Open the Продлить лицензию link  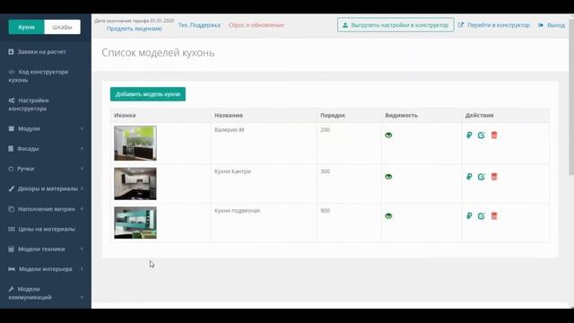click(134, 29)
